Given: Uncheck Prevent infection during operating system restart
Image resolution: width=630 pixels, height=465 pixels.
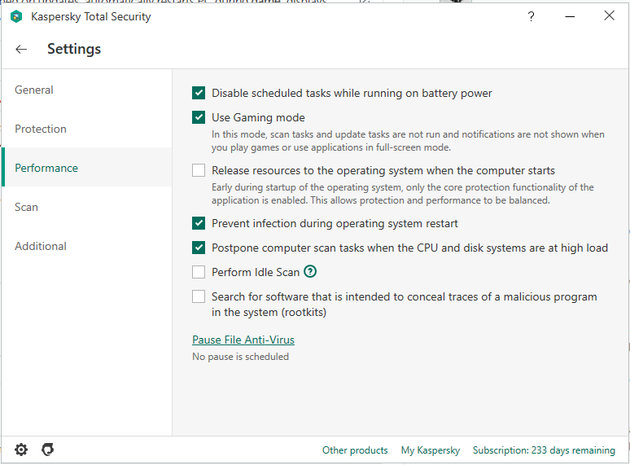Looking at the screenshot, I should click(x=199, y=223).
